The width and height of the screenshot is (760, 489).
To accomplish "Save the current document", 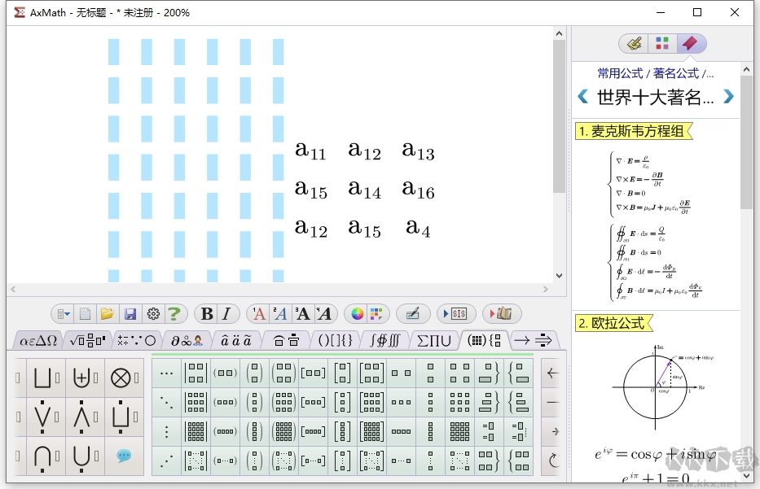I will click(x=130, y=313).
